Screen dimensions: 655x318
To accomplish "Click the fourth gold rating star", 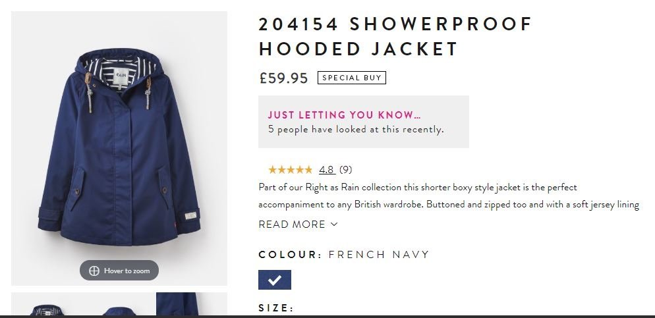I will tap(300, 170).
